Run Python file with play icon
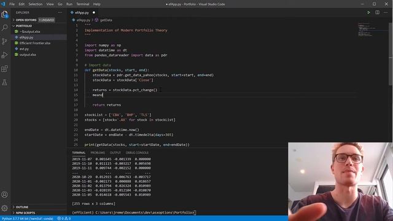 368,12
